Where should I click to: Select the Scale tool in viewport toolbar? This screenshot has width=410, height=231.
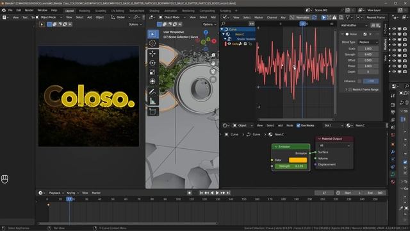[152, 72]
